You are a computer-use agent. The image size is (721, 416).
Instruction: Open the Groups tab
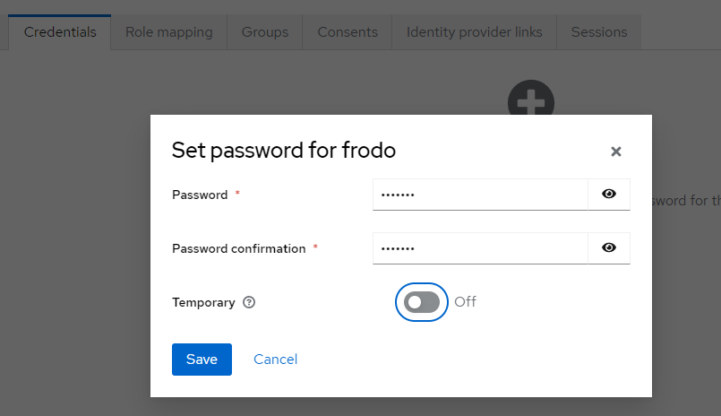tap(265, 32)
